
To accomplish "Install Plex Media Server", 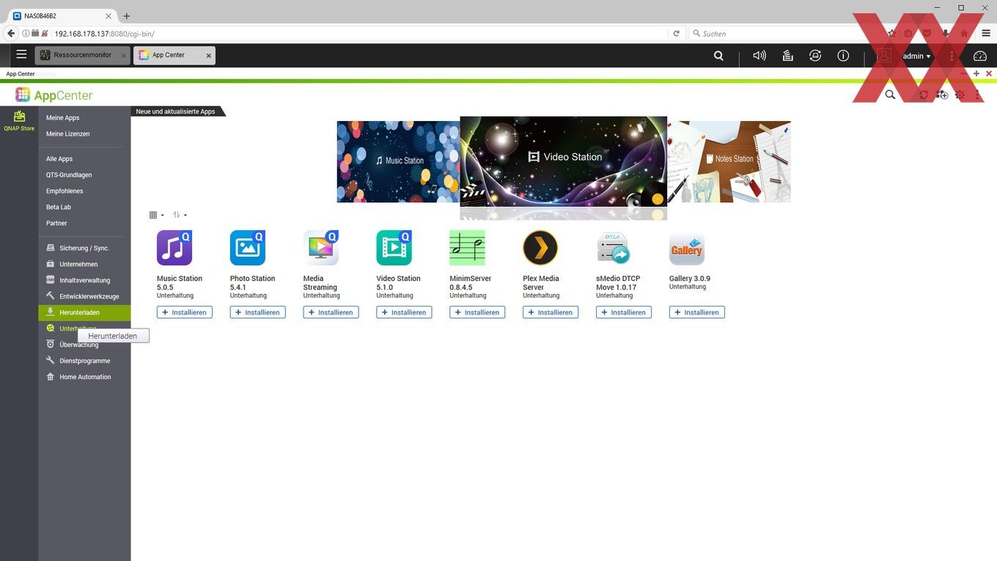I will click(x=551, y=312).
